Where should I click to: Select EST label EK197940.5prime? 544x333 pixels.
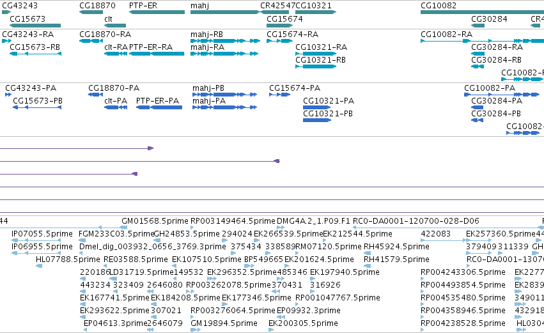pos(345,272)
